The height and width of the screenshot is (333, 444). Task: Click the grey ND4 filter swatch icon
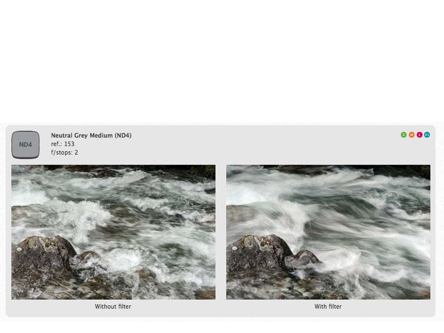click(x=25, y=145)
